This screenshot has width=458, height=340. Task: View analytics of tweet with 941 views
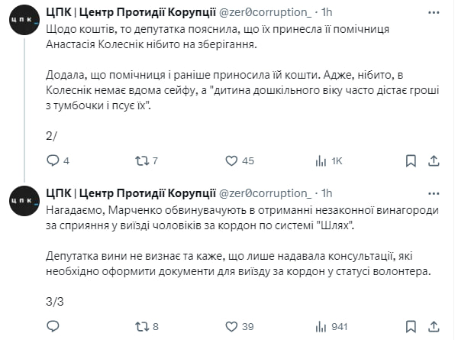click(322, 327)
